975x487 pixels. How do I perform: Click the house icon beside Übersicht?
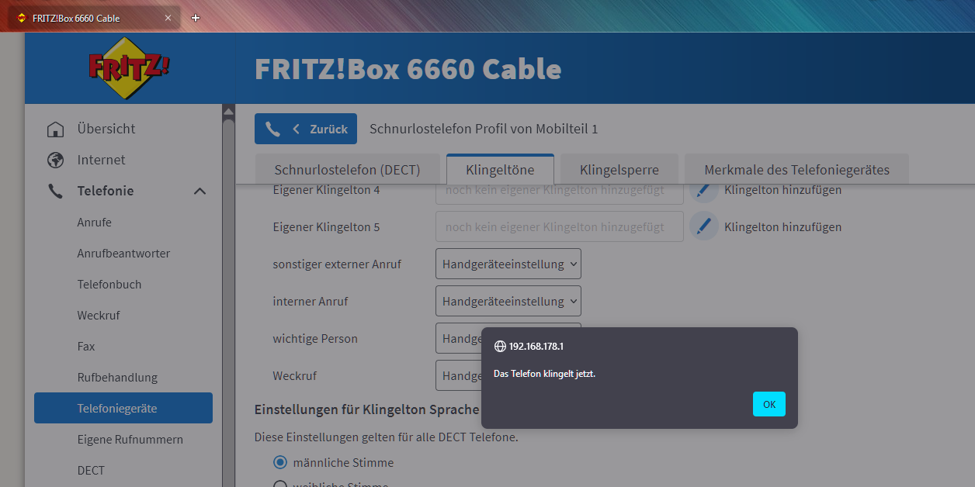(x=55, y=129)
